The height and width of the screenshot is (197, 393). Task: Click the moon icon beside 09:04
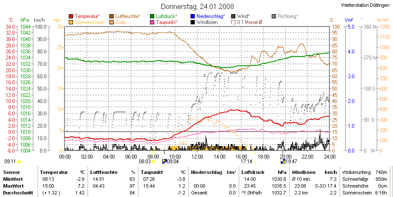coord(164,162)
